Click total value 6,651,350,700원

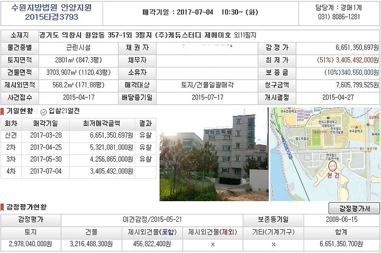(341, 244)
